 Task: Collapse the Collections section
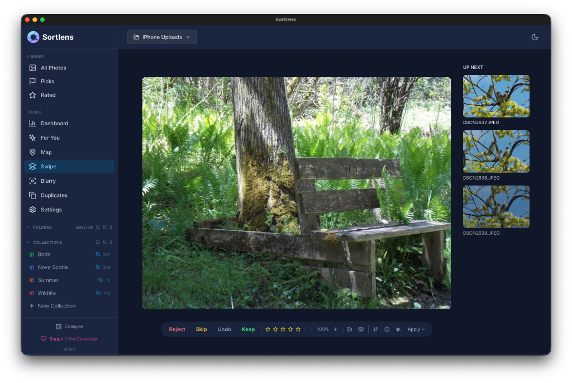pyautogui.click(x=28, y=242)
